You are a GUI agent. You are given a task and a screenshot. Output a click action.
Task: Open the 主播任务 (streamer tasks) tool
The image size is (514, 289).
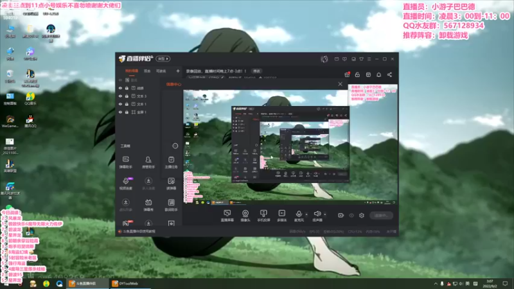(171, 162)
